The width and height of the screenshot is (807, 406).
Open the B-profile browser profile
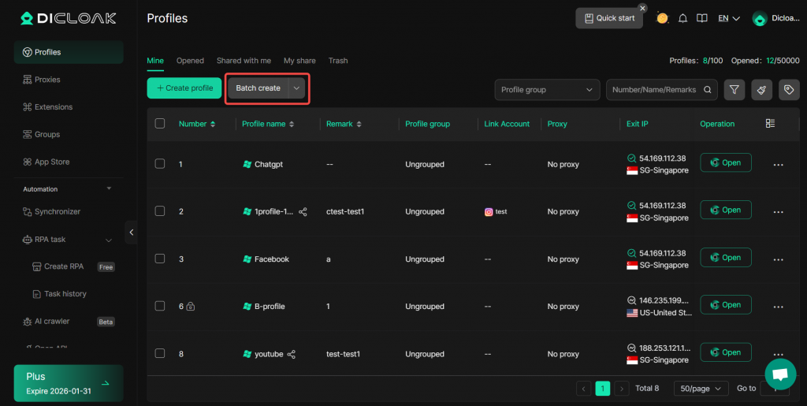coord(725,305)
